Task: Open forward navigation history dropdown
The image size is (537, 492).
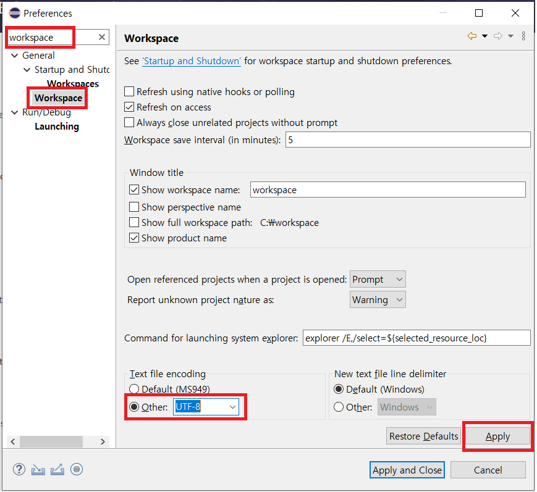Action: (x=510, y=36)
